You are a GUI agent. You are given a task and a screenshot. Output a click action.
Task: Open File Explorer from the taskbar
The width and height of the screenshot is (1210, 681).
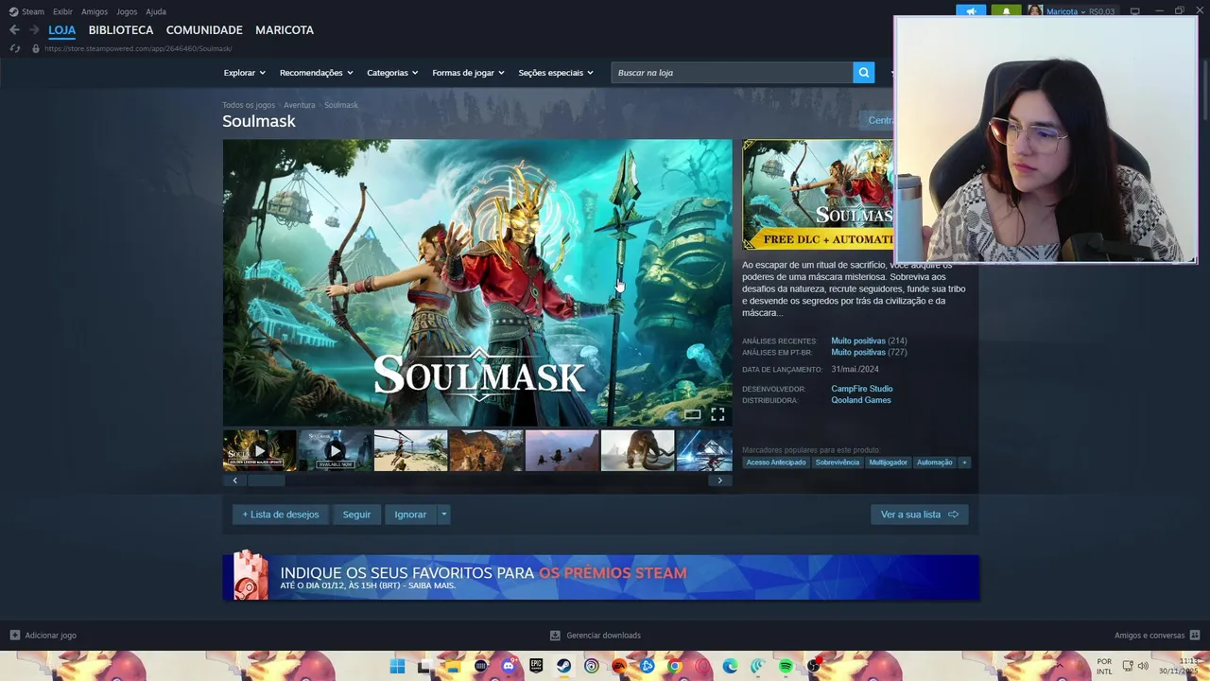click(453, 667)
